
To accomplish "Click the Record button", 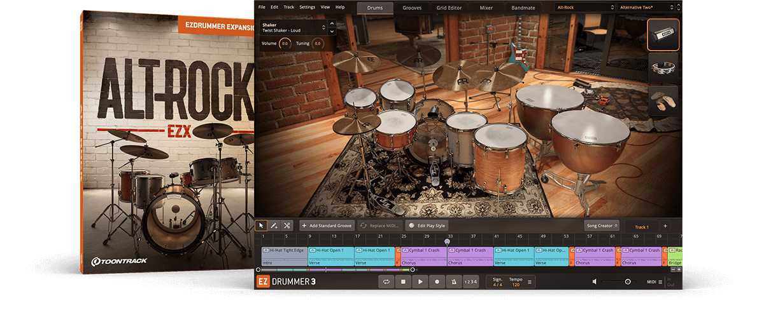I will [437, 281].
